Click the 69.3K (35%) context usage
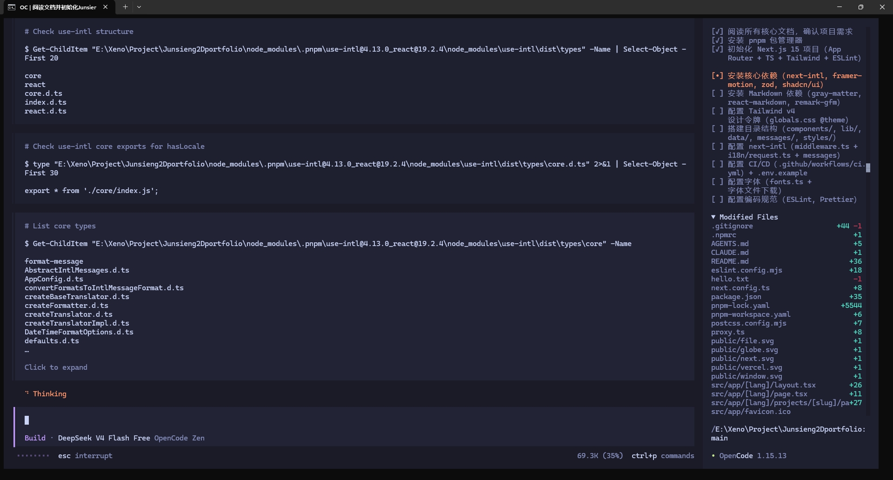The height and width of the screenshot is (480, 893). 600,456
